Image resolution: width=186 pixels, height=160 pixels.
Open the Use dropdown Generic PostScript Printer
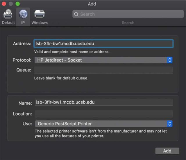104,124
